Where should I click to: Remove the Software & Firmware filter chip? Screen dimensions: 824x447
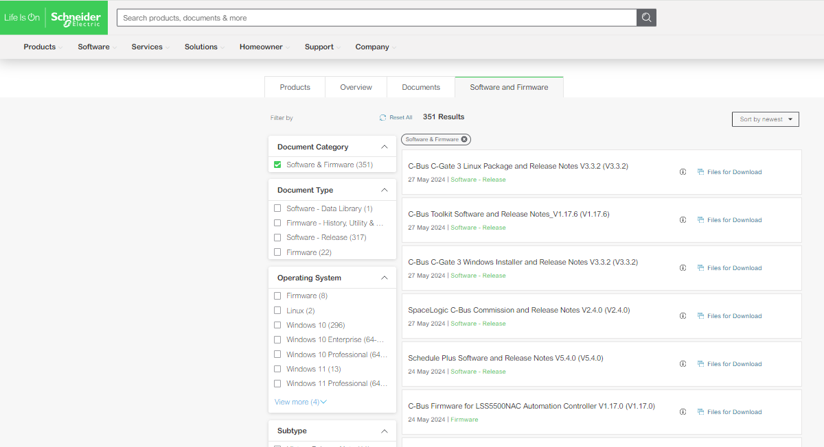coord(464,139)
